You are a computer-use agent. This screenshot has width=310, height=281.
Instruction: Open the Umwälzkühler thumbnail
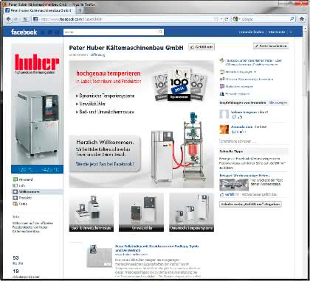[x=141, y=212]
